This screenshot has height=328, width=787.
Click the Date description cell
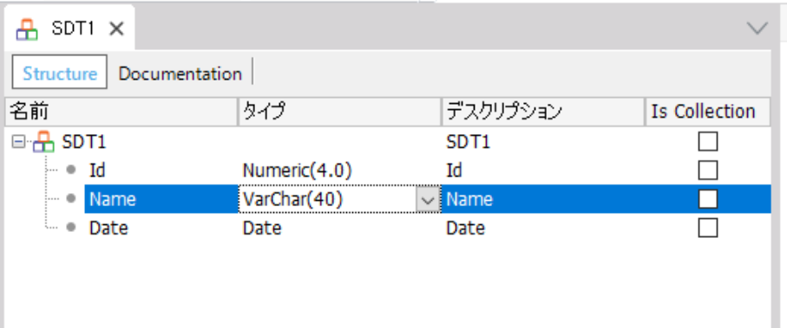pos(465,228)
